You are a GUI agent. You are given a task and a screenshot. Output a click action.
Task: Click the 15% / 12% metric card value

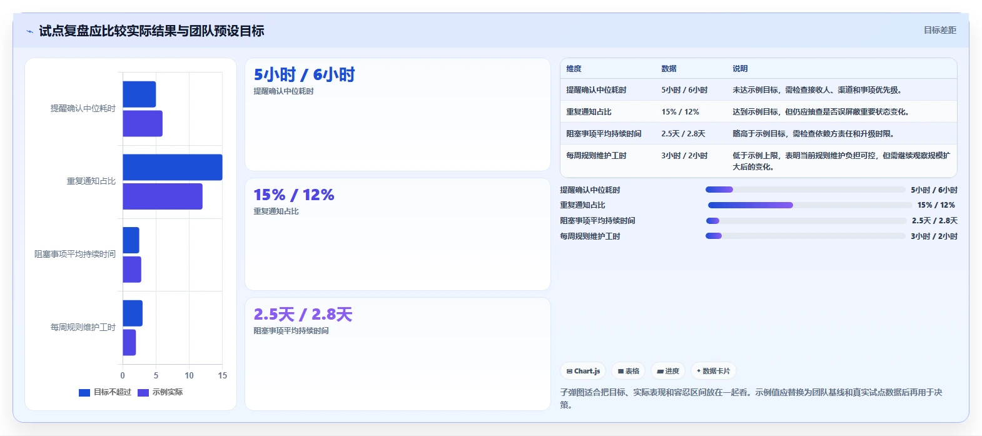coord(294,195)
